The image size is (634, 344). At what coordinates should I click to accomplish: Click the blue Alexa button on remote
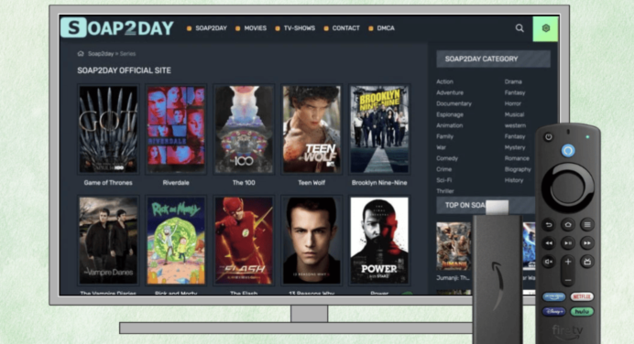(568, 151)
